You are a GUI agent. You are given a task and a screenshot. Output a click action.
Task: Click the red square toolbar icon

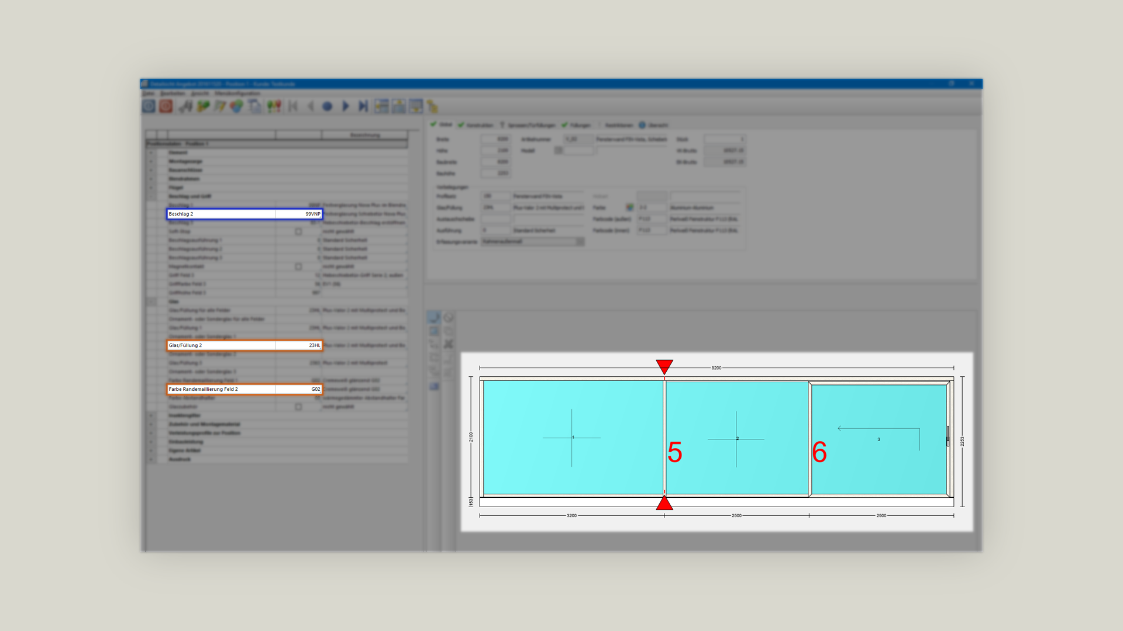coord(166,106)
